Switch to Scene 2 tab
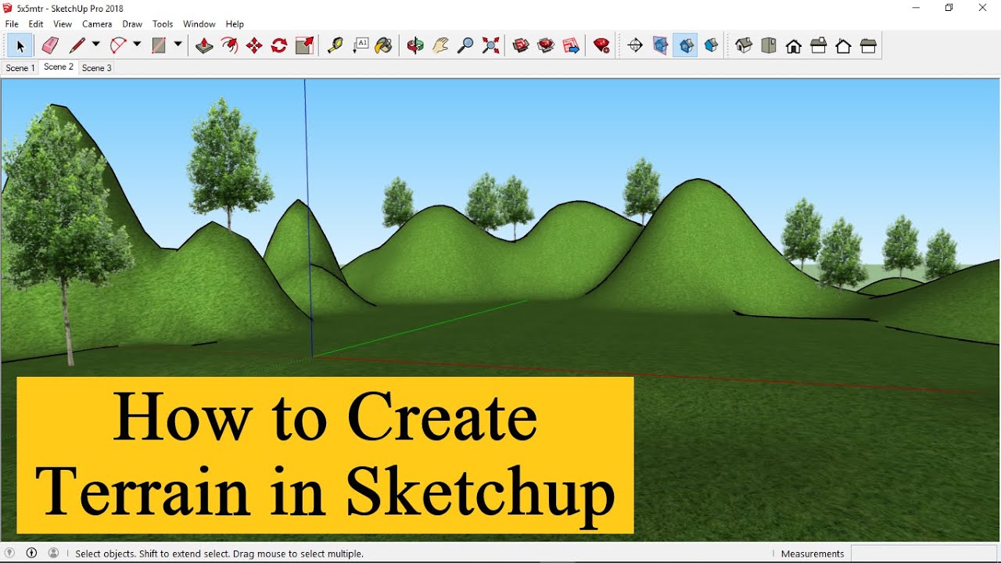The image size is (1001, 563). [x=59, y=67]
